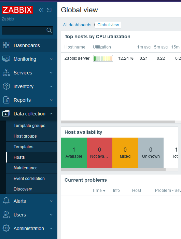The width and height of the screenshot is (181, 239).
Task: Collapse the Data collection chevron
Action: point(51,114)
